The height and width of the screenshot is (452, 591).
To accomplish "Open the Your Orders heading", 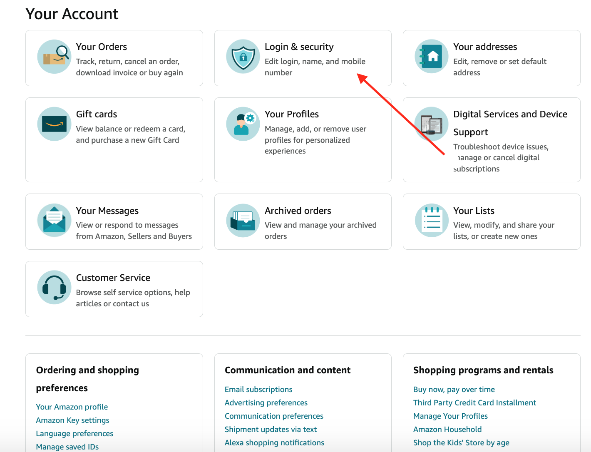I will pyautogui.click(x=102, y=47).
